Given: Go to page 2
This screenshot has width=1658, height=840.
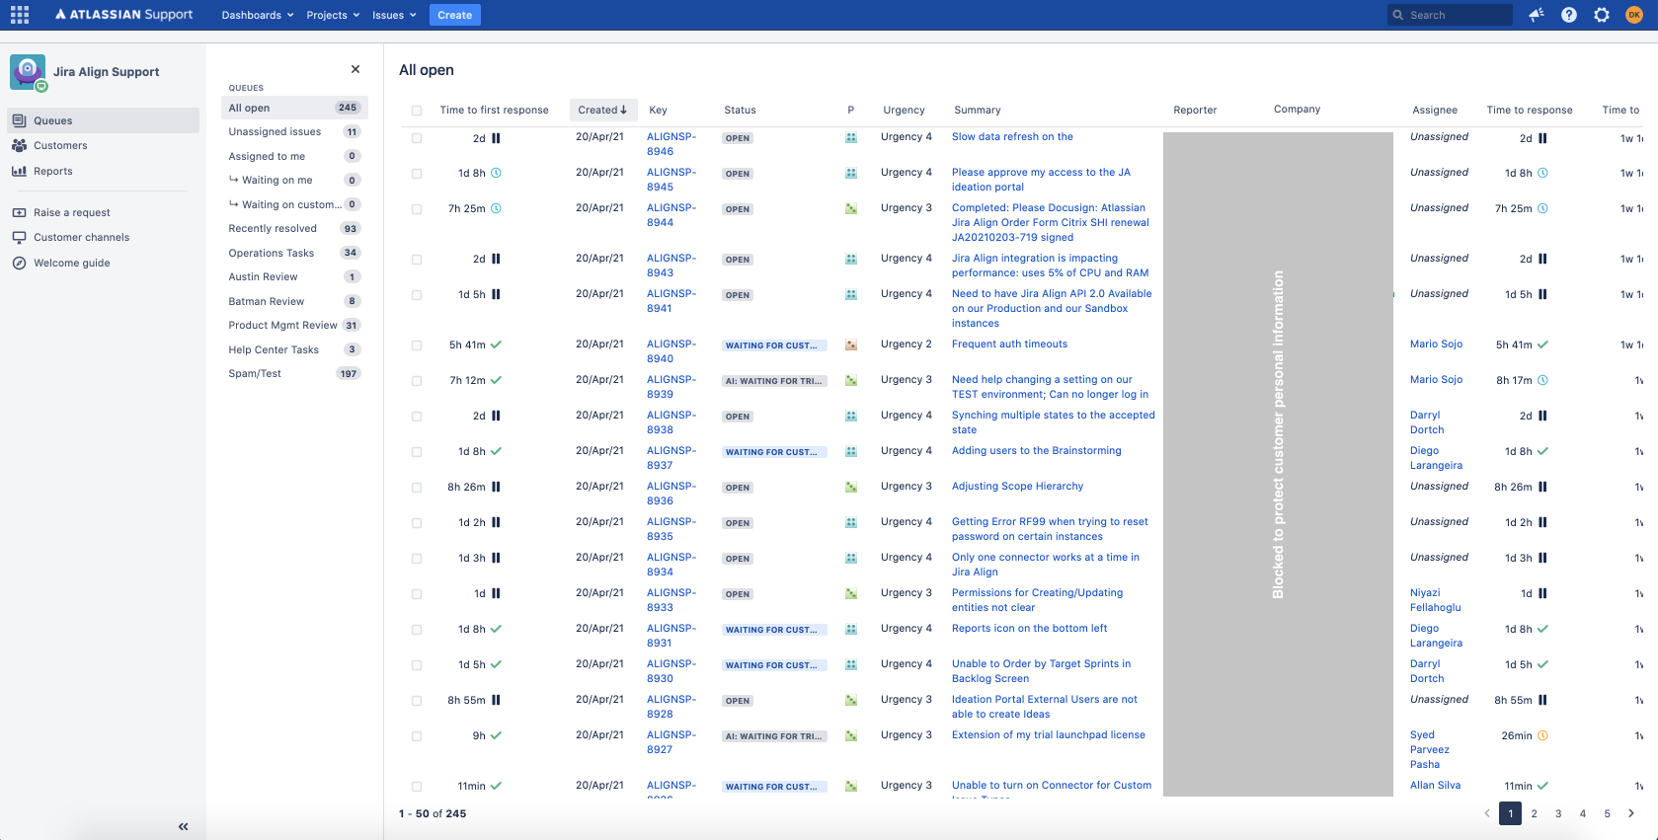Looking at the screenshot, I should point(1534,813).
